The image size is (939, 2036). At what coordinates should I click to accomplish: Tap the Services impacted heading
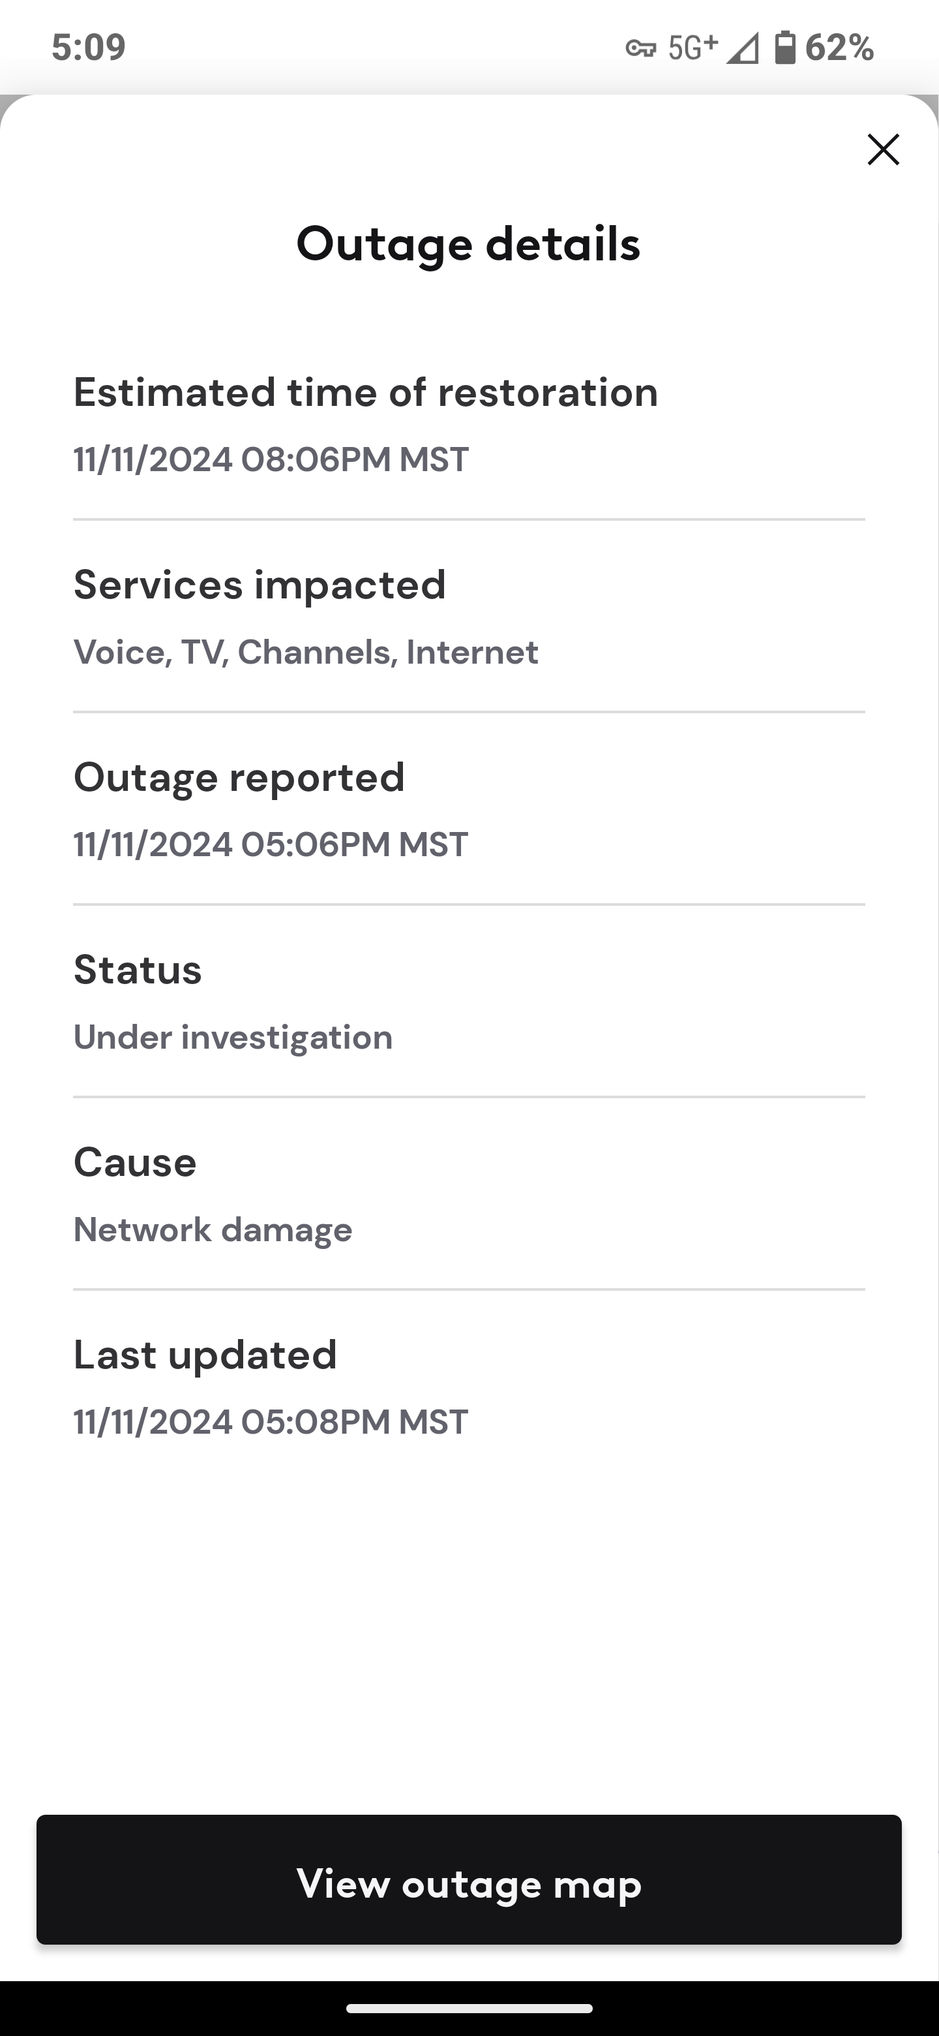click(x=260, y=585)
